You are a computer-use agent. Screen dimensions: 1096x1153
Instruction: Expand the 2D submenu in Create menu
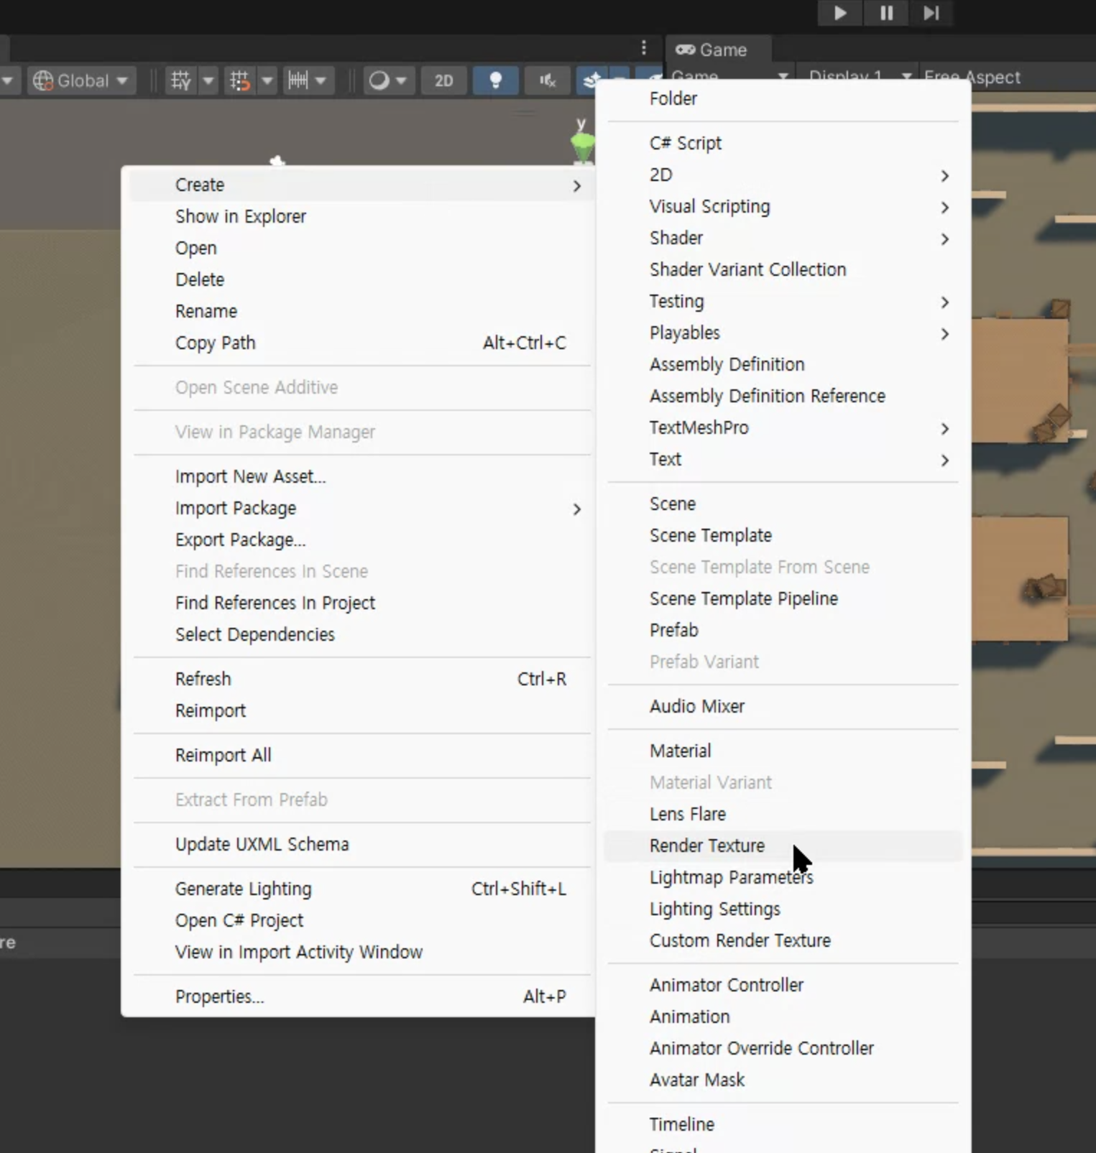pos(783,175)
